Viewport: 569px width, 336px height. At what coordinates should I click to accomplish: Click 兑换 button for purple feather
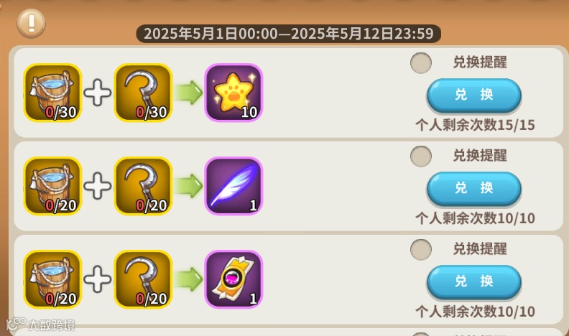(x=474, y=189)
